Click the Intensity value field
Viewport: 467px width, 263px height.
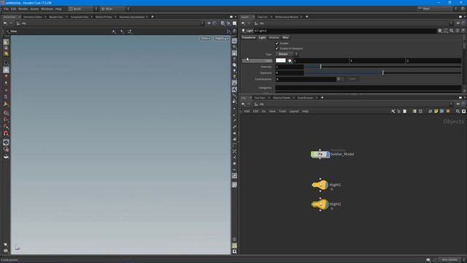(290, 66)
